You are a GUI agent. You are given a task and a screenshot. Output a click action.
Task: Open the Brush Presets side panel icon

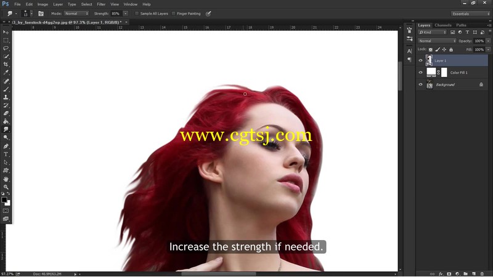(409, 39)
